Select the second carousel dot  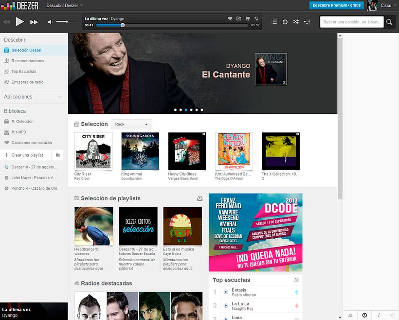(x=181, y=110)
